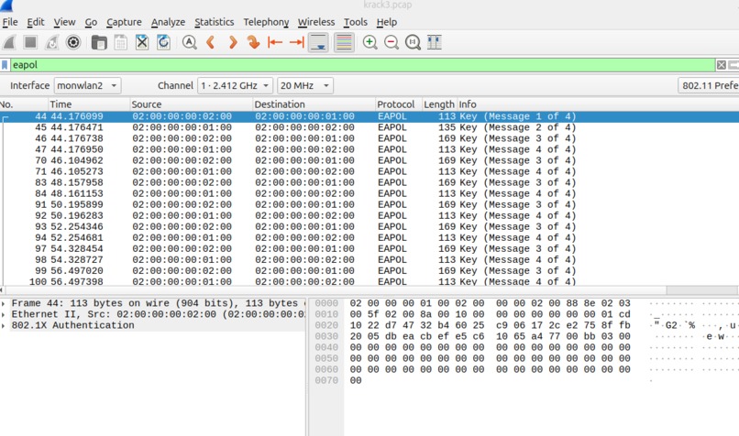Open the Wireless menu

pos(316,22)
